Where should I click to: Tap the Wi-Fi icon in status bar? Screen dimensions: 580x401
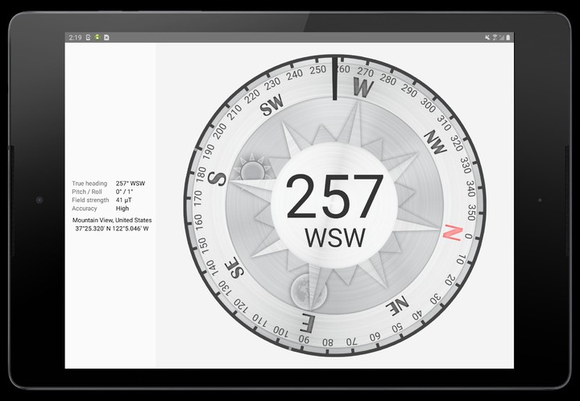click(x=495, y=37)
